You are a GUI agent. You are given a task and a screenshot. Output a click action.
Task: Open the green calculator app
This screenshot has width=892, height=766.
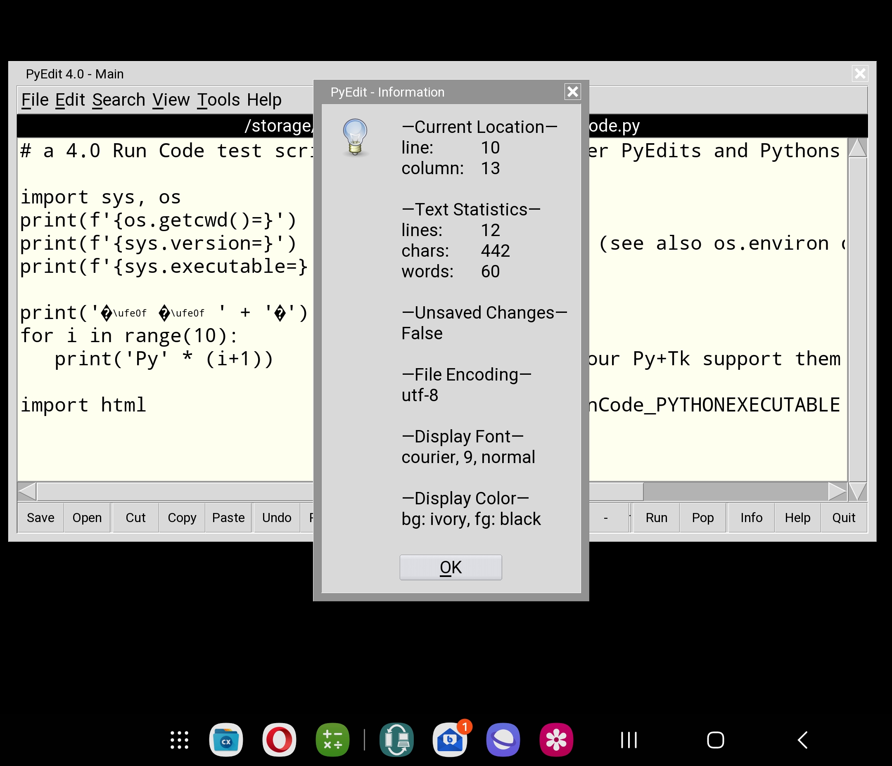coord(332,740)
